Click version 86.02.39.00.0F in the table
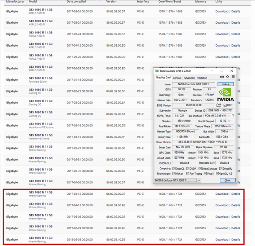The height and width of the screenshot is (246, 255). coord(115,91)
